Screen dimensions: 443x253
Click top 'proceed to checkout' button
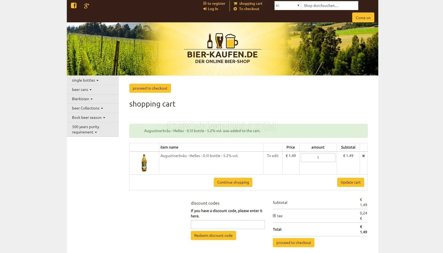tap(150, 88)
